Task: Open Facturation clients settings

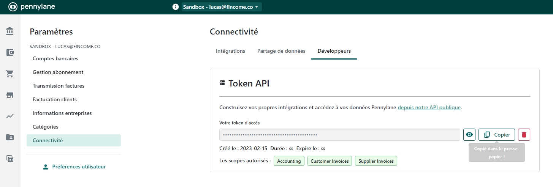Action: tap(55, 99)
